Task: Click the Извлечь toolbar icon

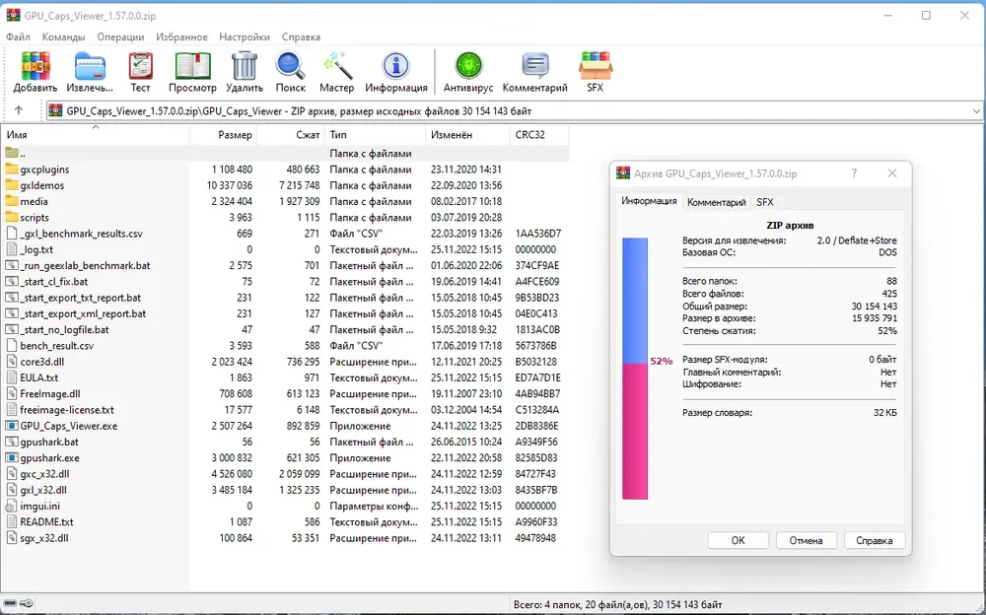Action: (90, 65)
